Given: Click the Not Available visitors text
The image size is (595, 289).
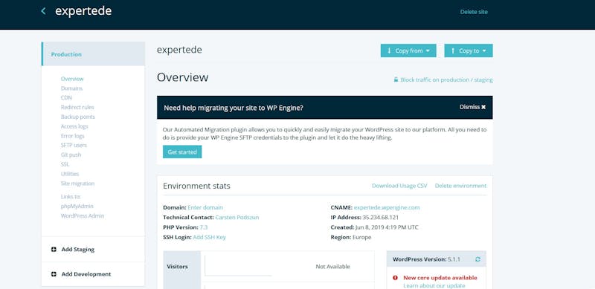Looking at the screenshot, I should point(332,267).
